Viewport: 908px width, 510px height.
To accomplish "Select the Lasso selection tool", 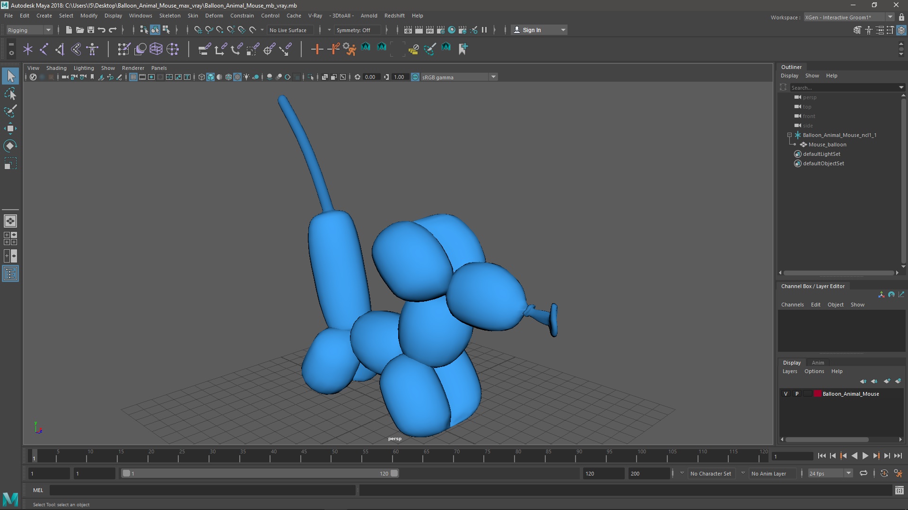I will (10, 94).
